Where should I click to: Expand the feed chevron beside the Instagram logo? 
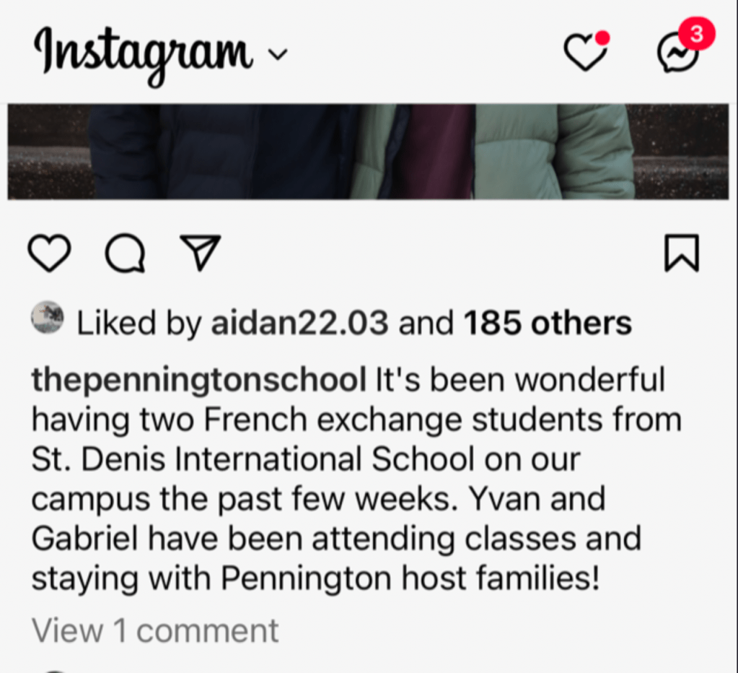point(278,54)
